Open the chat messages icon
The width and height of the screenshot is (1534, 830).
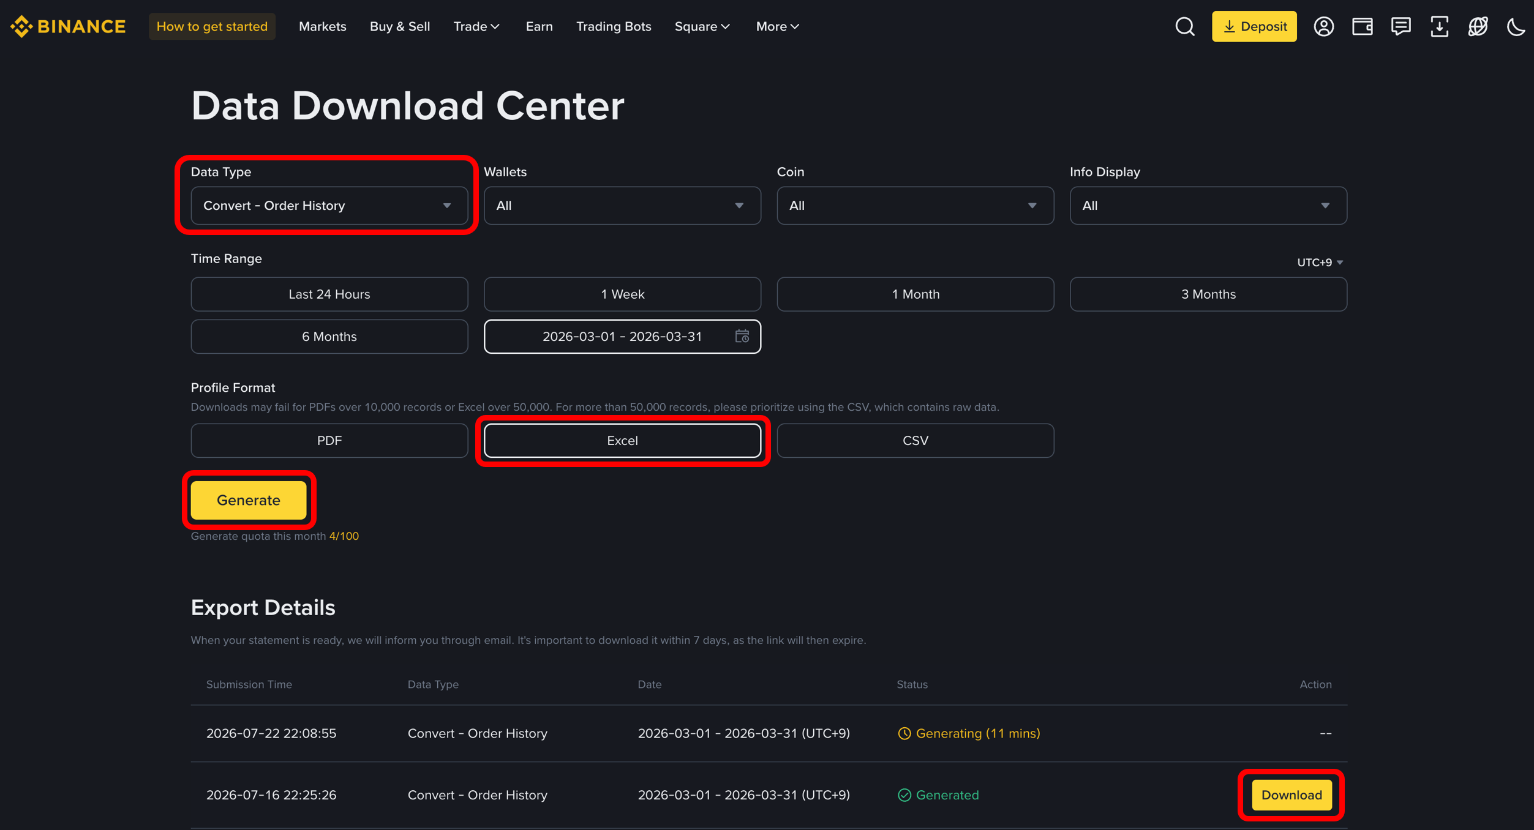1401,26
